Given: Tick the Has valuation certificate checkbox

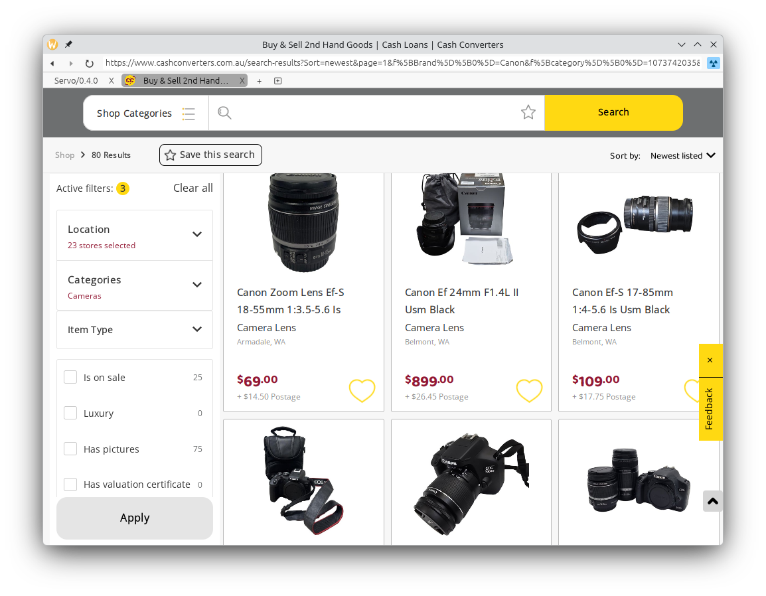Looking at the screenshot, I should (70, 484).
